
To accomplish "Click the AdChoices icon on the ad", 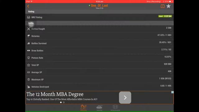I will 173,92.
